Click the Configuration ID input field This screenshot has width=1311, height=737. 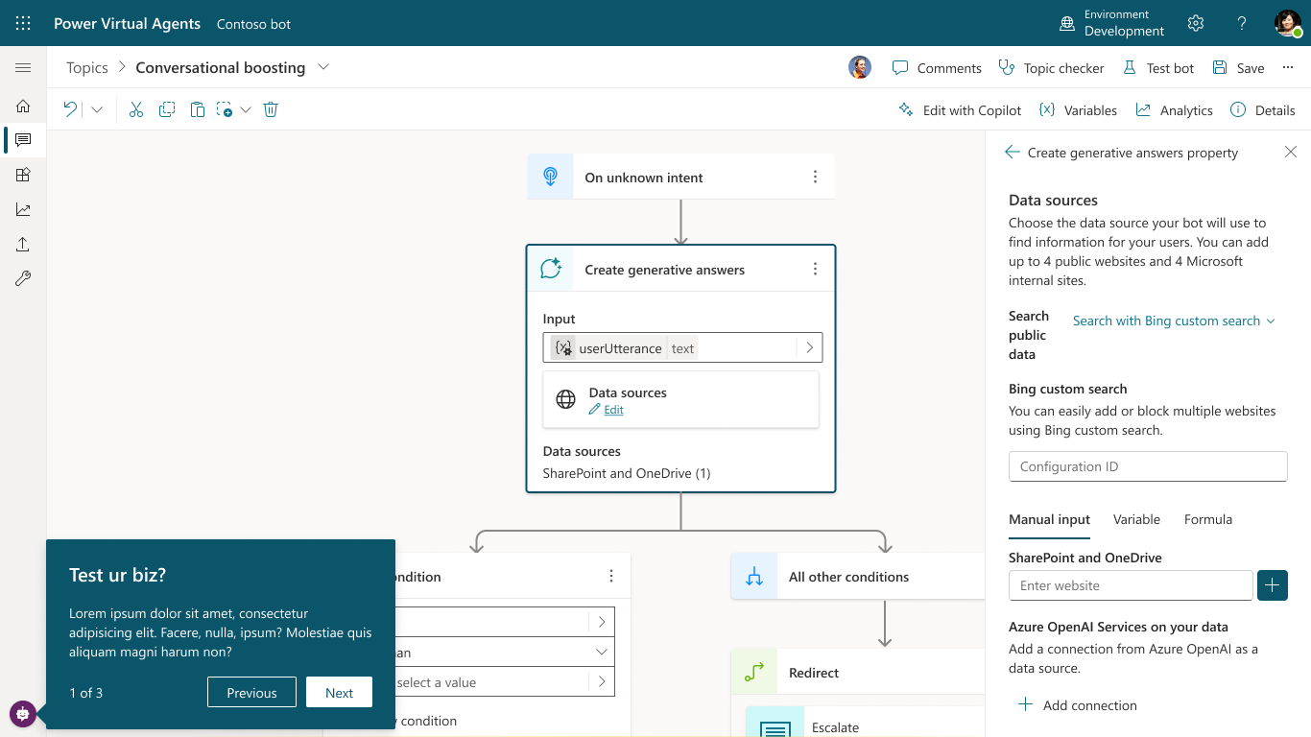tap(1147, 466)
